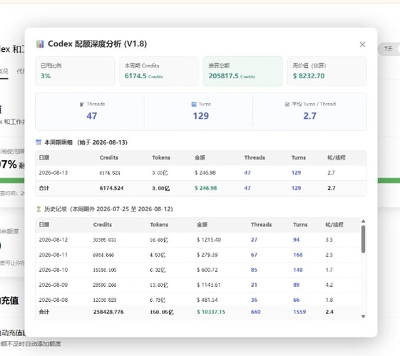Click the average Turns / Thread icon
Viewport: 400px width, 356px height.
tap(287, 104)
